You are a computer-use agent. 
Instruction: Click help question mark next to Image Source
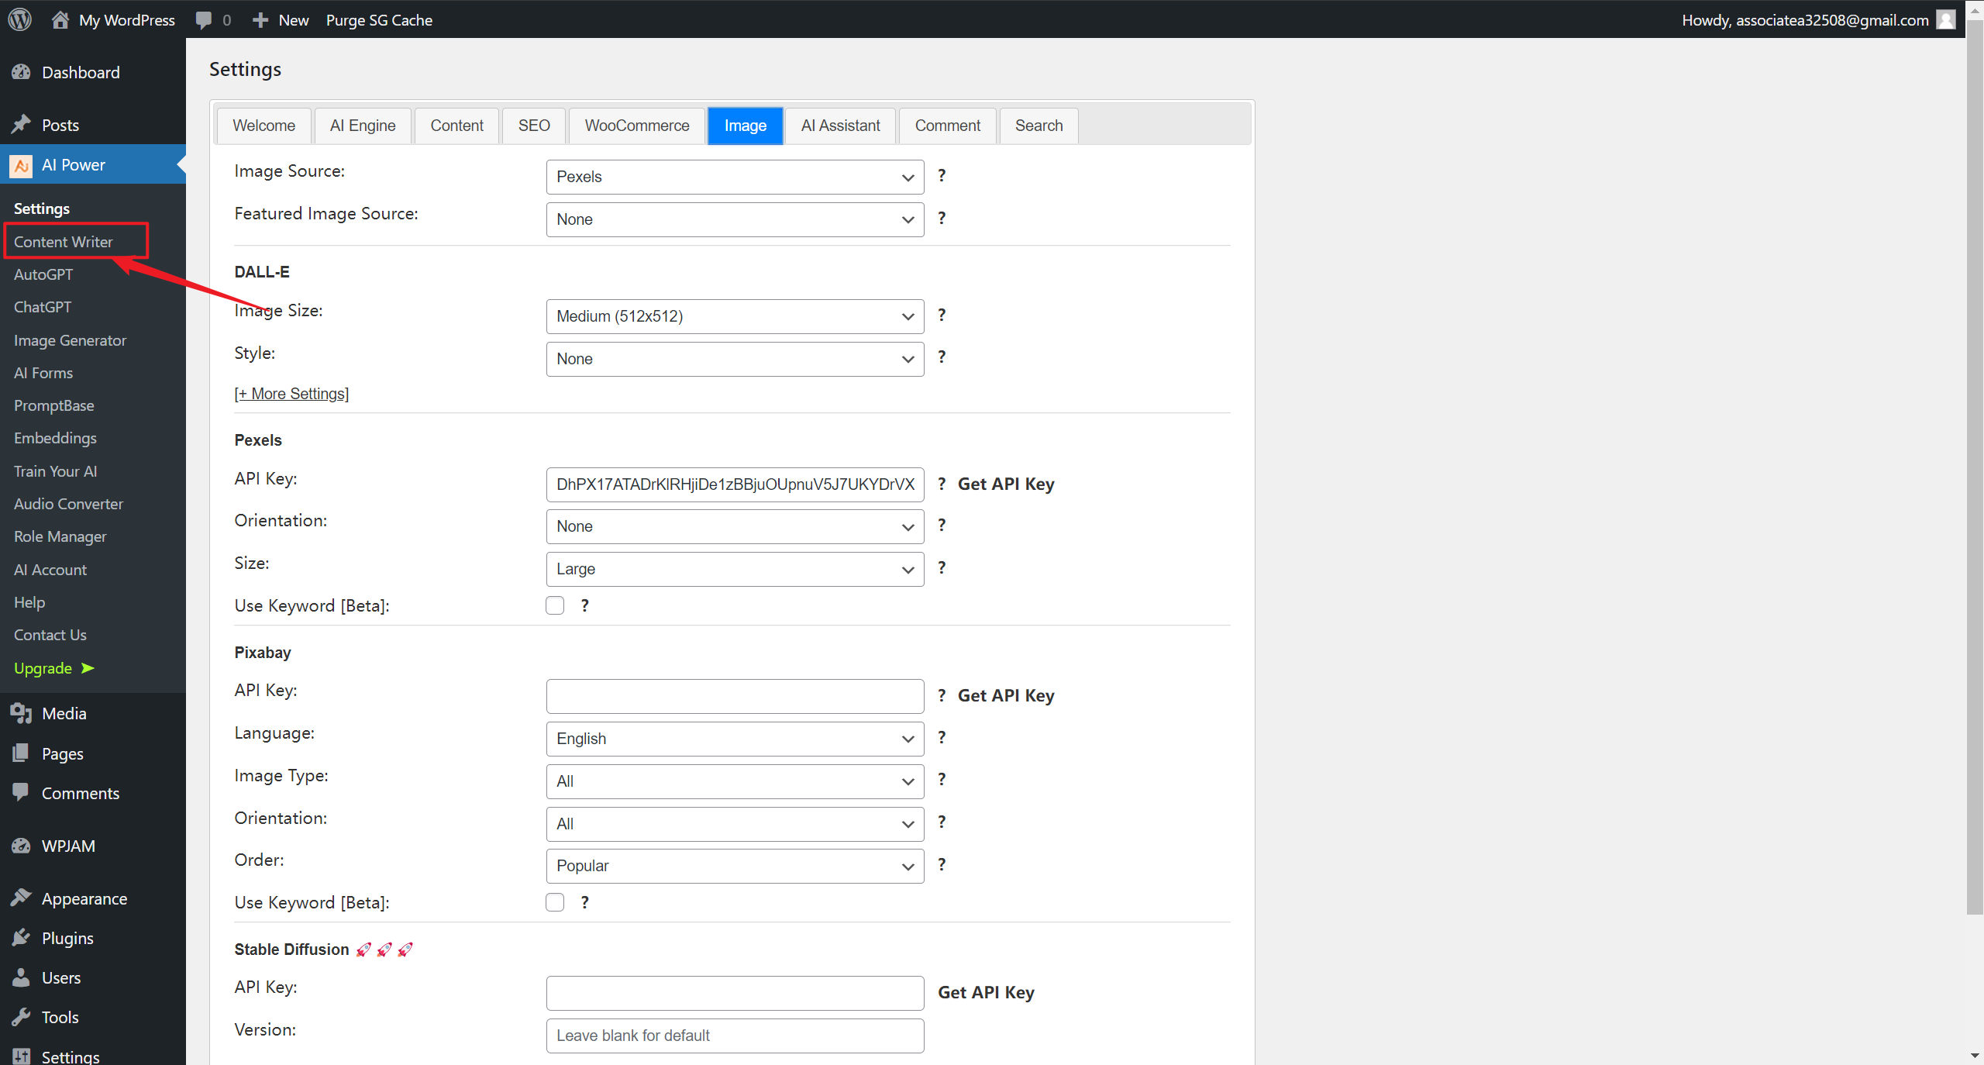click(942, 176)
